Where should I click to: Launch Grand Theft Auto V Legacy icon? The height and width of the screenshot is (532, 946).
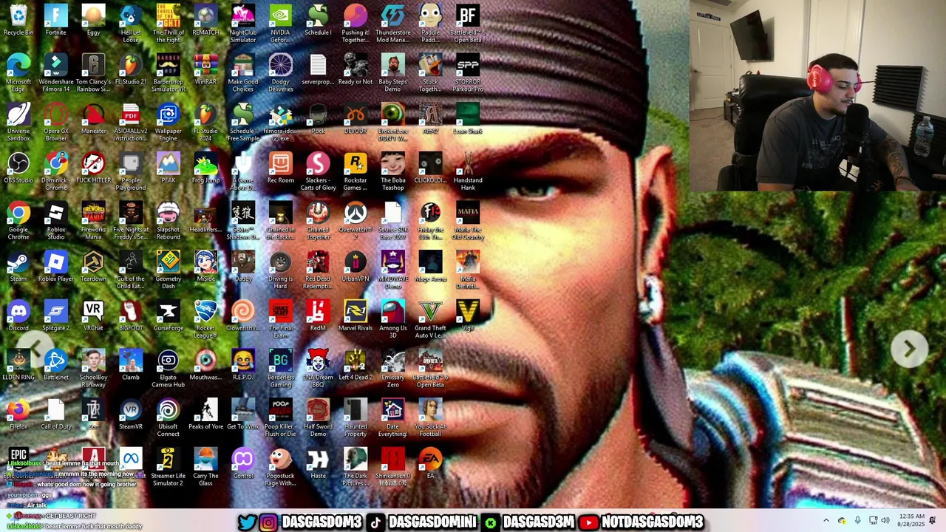pyautogui.click(x=430, y=319)
